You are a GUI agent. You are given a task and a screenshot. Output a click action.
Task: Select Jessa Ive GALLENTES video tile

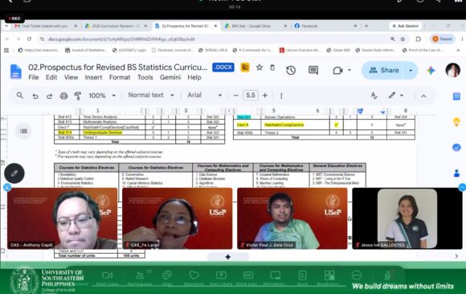(x=407, y=218)
